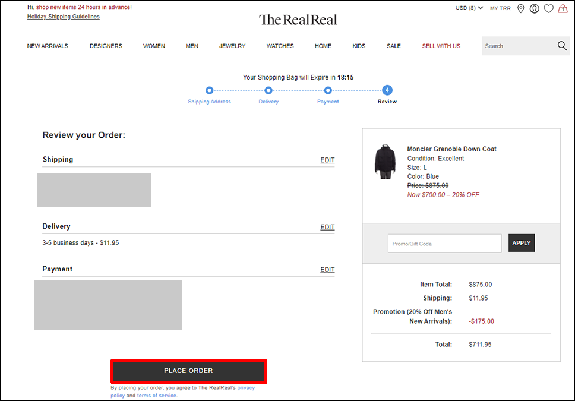Edit the Payment section
Image resolution: width=575 pixels, height=401 pixels.
(x=327, y=270)
